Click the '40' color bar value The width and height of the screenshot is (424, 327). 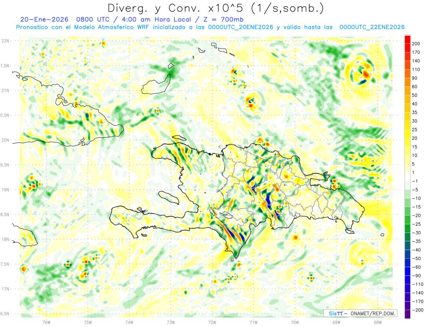tap(415, 104)
